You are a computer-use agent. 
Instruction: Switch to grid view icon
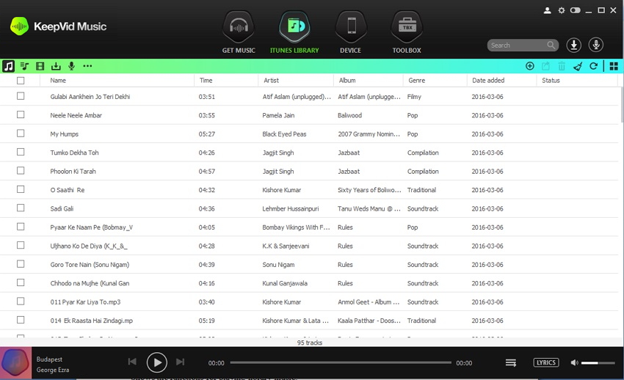click(x=614, y=66)
